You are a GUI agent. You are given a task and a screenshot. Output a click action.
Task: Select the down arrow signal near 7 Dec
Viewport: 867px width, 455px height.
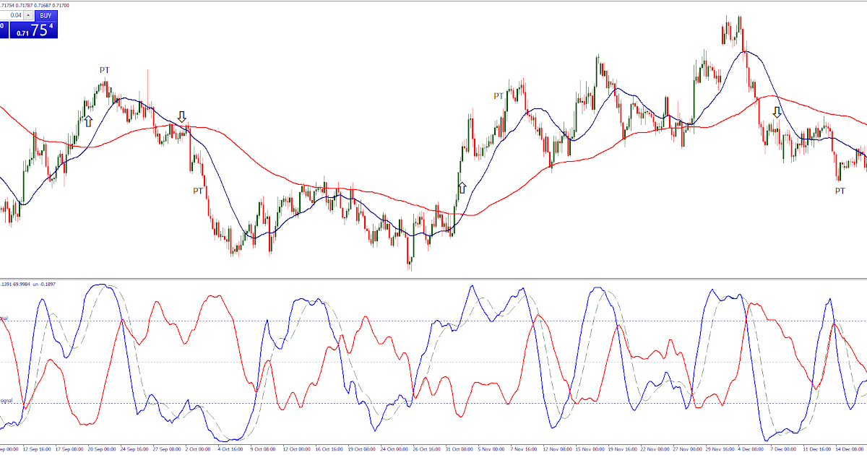777,112
